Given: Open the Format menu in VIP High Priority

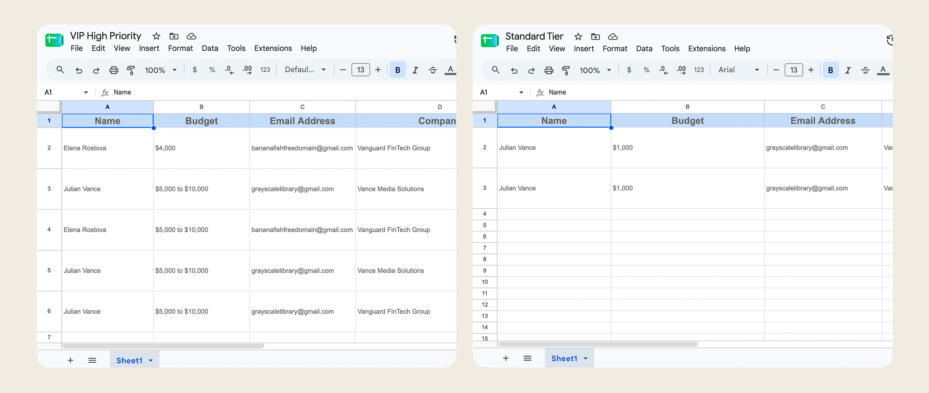Looking at the screenshot, I should (x=181, y=48).
